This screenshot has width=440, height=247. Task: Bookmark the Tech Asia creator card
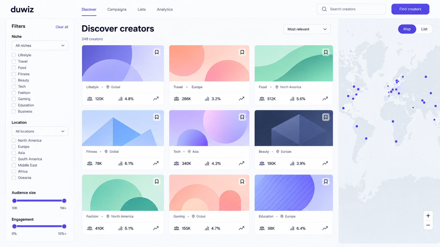point(242,117)
